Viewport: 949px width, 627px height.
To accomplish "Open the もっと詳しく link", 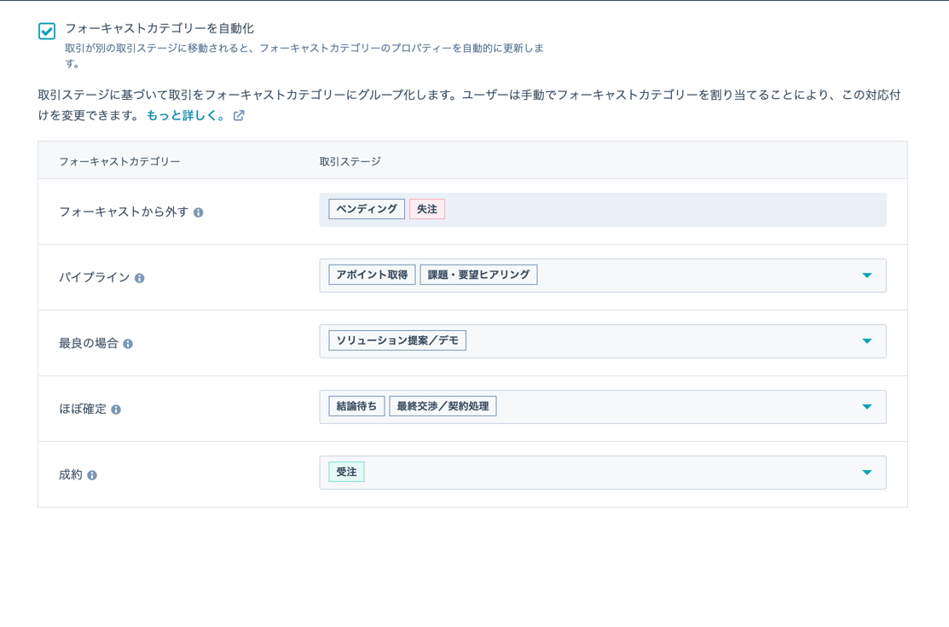I will 185,115.
